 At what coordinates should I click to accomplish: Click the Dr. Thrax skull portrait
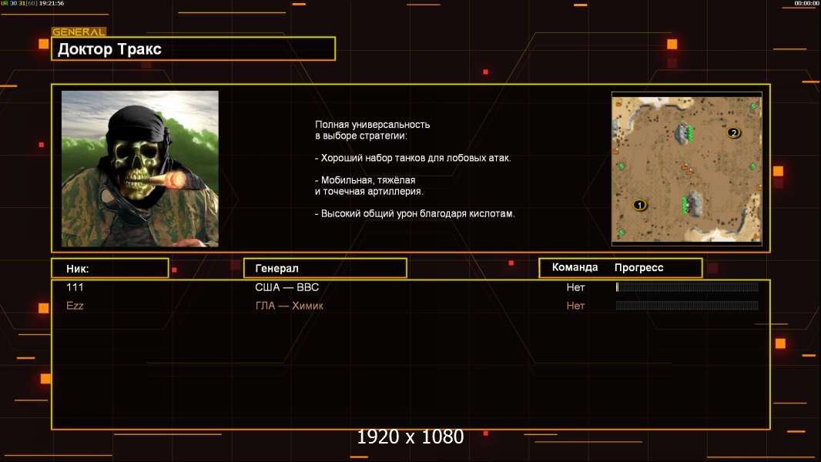pos(140,169)
